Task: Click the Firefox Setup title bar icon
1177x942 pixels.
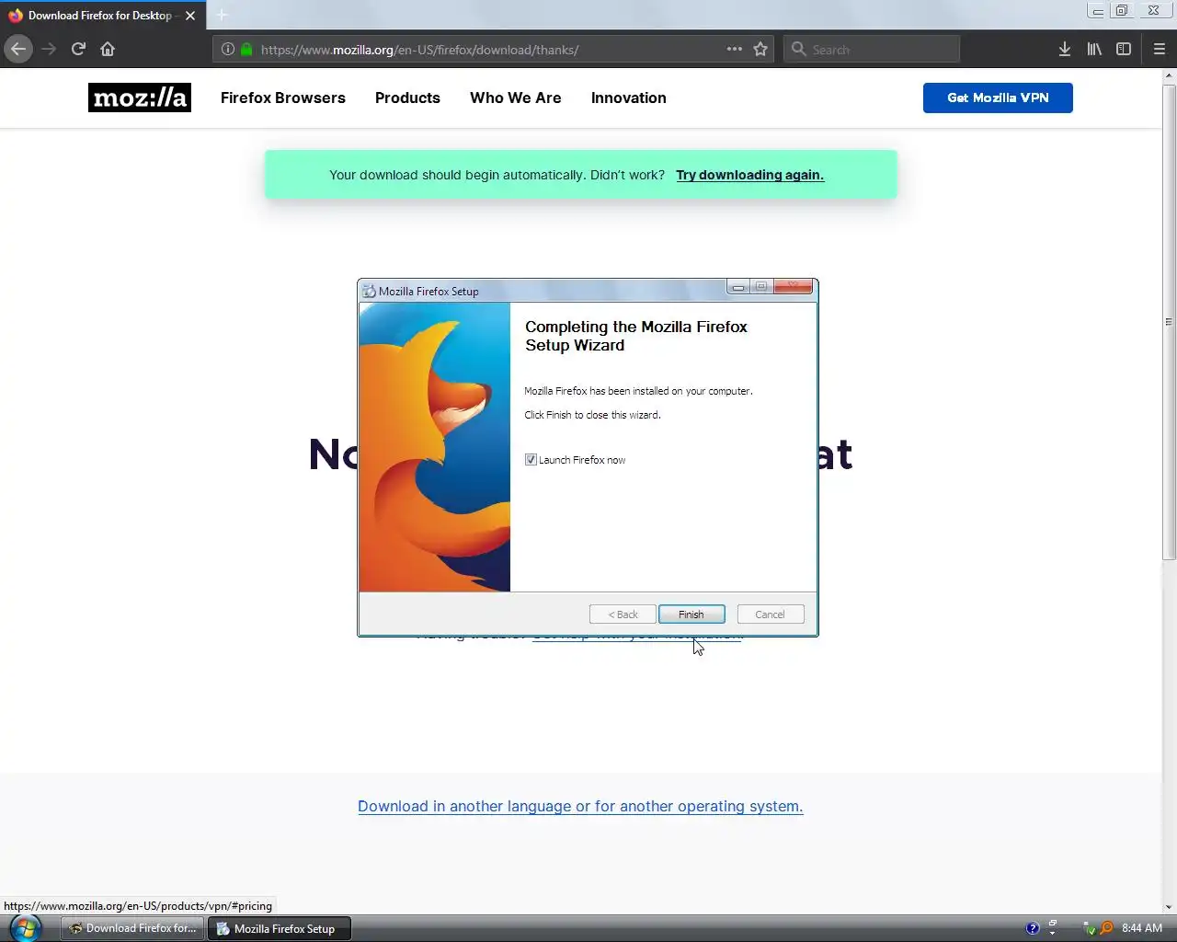Action: tap(369, 291)
